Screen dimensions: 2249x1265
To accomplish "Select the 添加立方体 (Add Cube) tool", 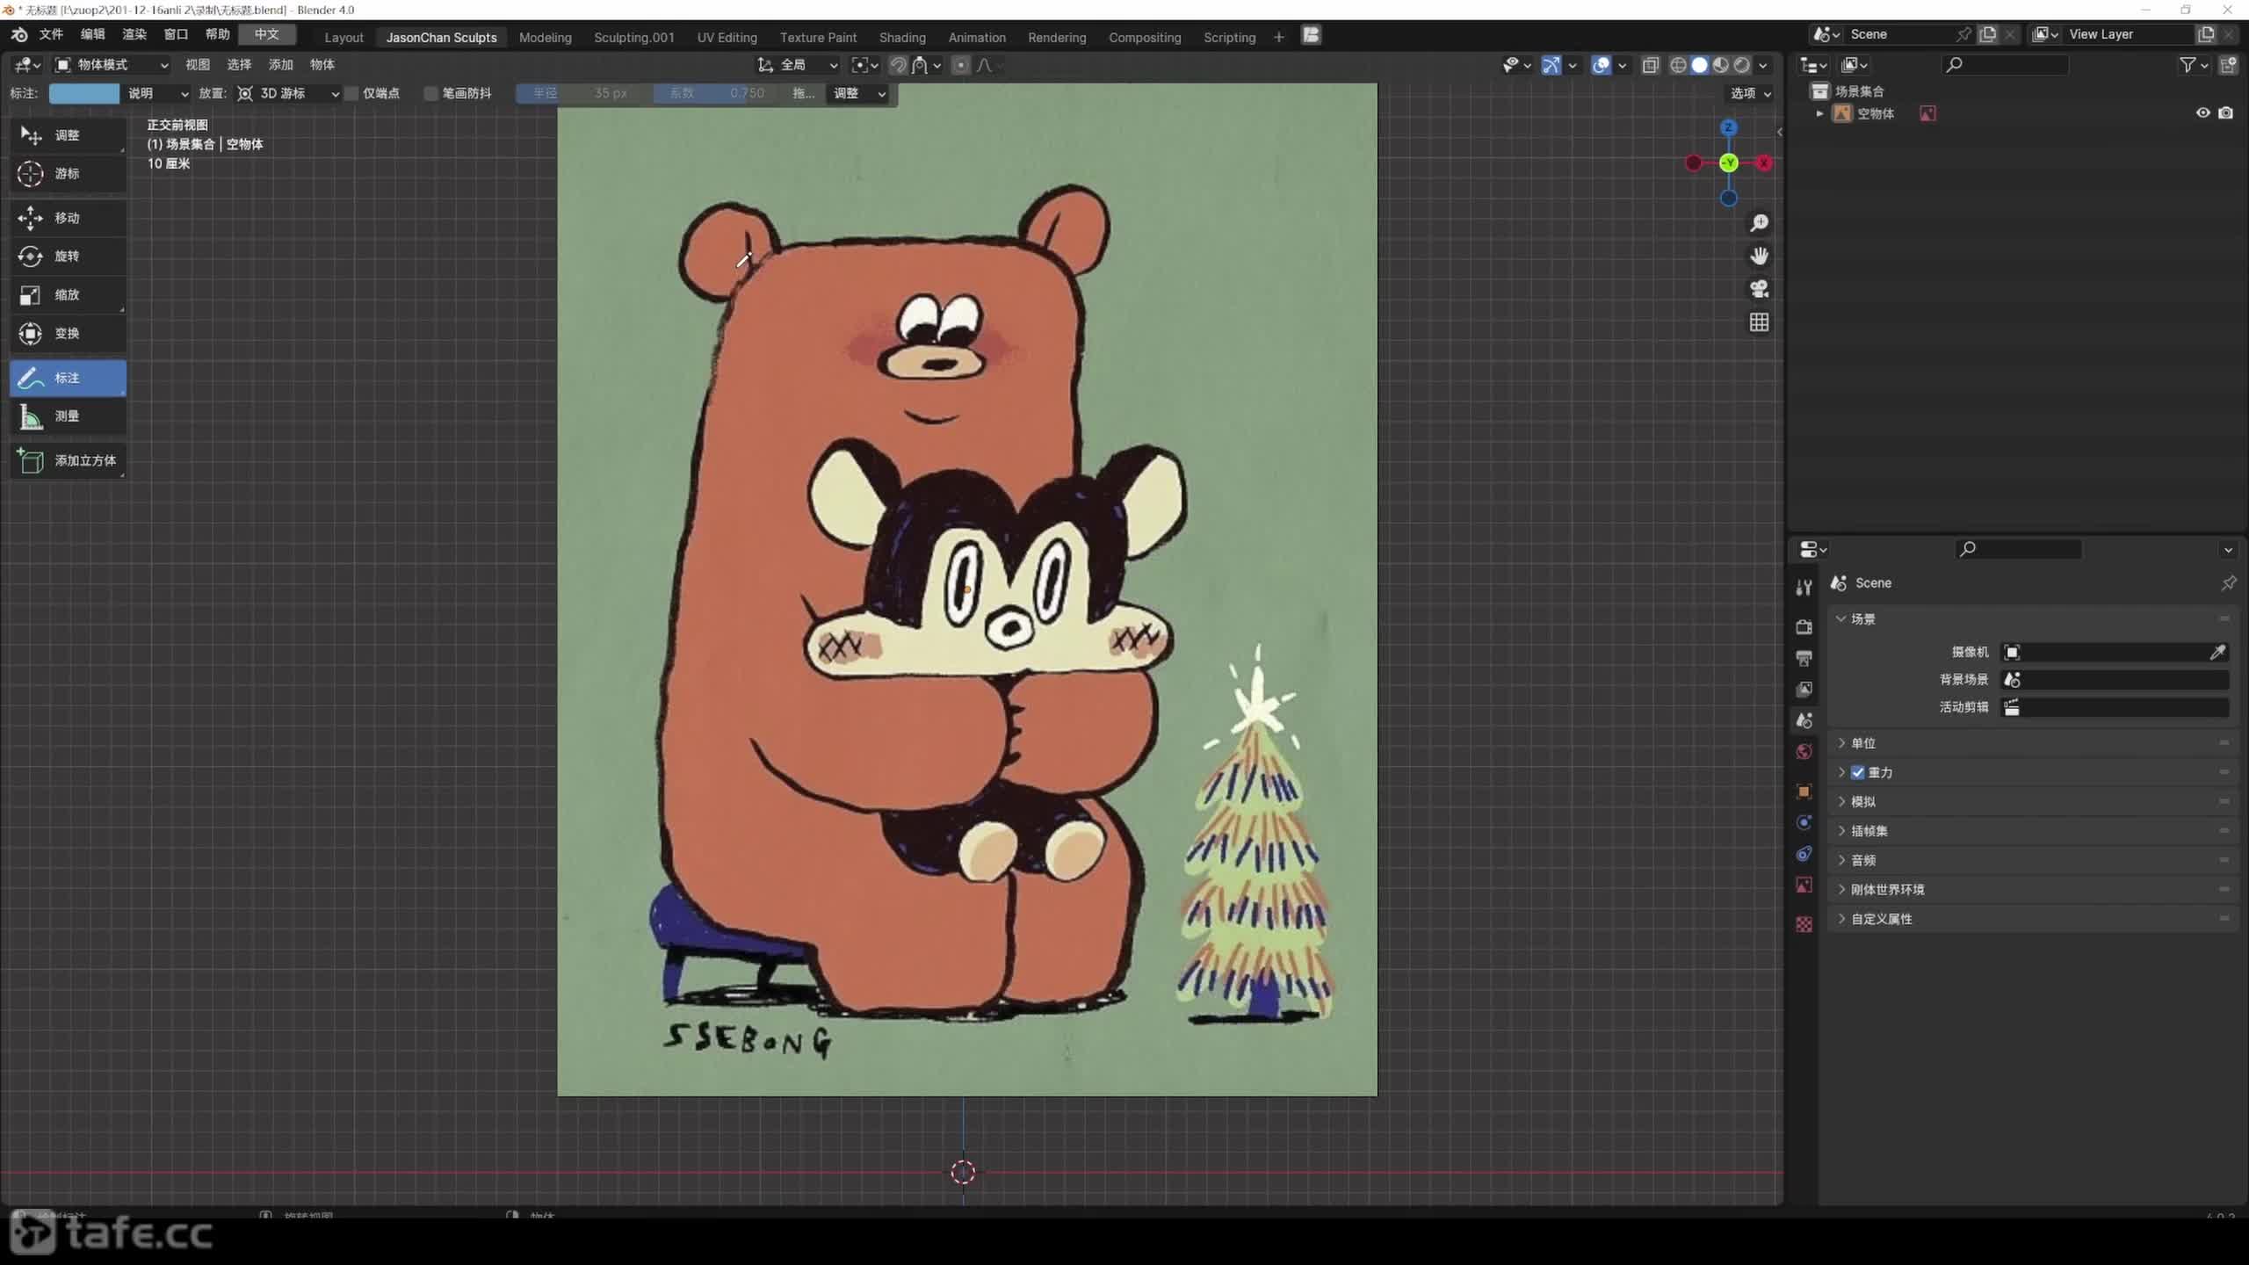I will tap(68, 460).
